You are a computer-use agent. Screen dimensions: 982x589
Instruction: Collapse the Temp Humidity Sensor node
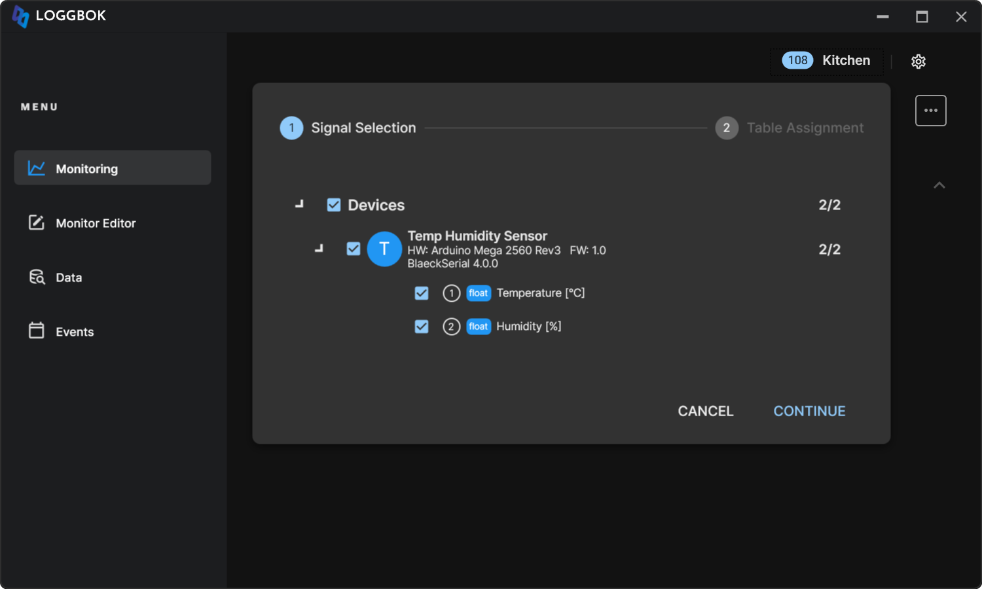pos(319,249)
